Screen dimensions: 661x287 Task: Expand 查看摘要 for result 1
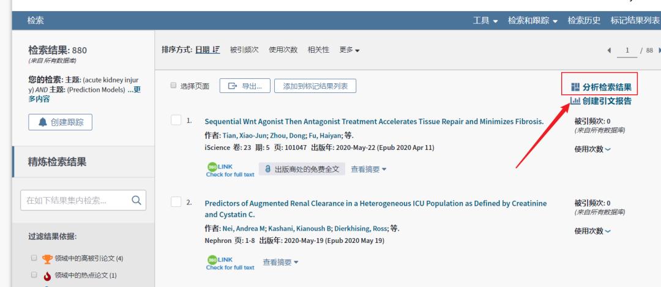(369, 169)
